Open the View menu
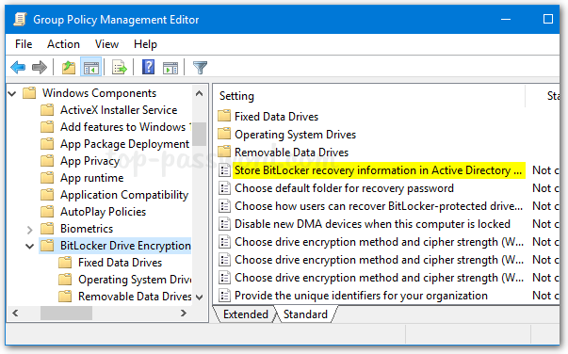 tap(106, 44)
